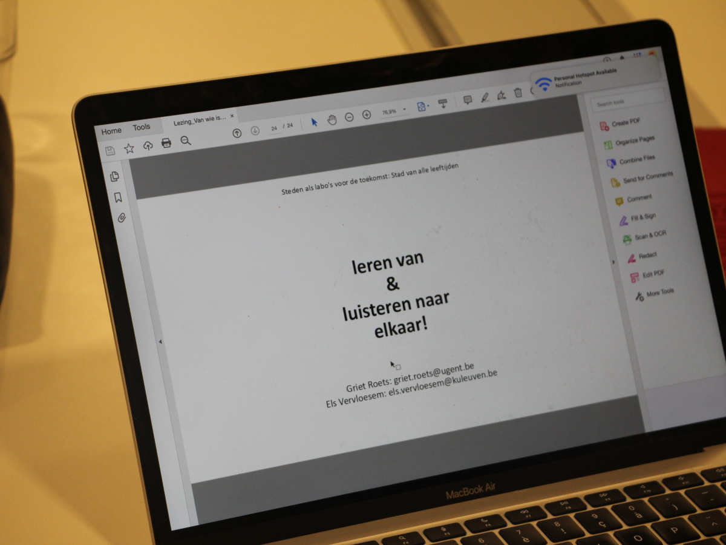Zoom out with the minus icon
The height and width of the screenshot is (545, 726).
click(x=349, y=117)
